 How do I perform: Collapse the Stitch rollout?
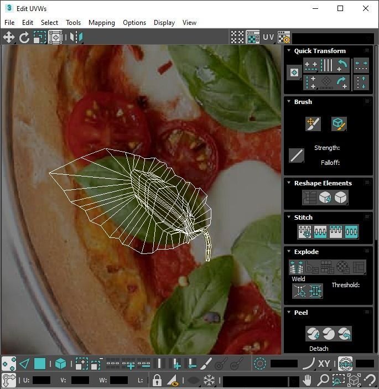(x=289, y=217)
